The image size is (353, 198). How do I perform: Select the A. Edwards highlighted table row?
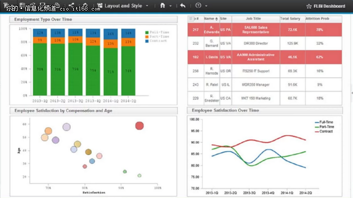(264, 29)
